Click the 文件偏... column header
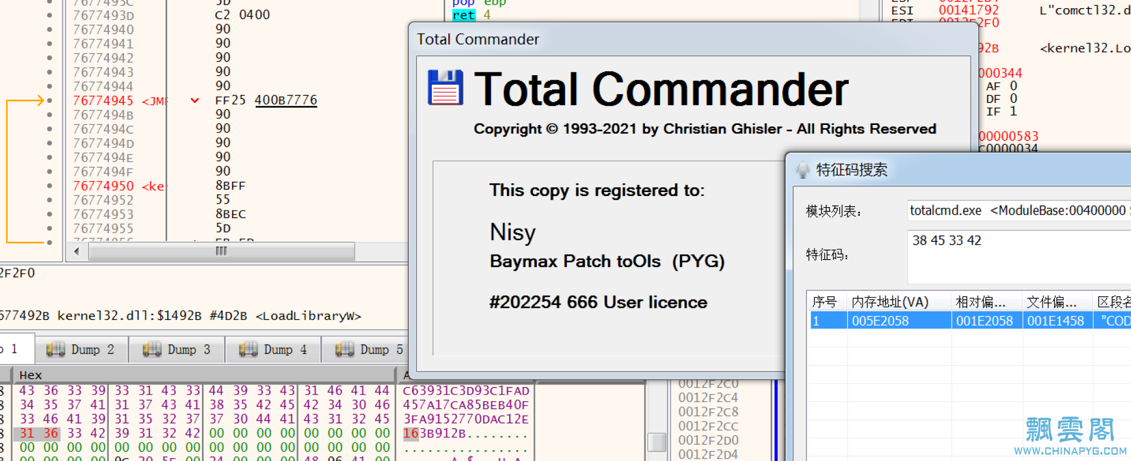This screenshot has height=461, width=1131. (x=1057, y=302)
